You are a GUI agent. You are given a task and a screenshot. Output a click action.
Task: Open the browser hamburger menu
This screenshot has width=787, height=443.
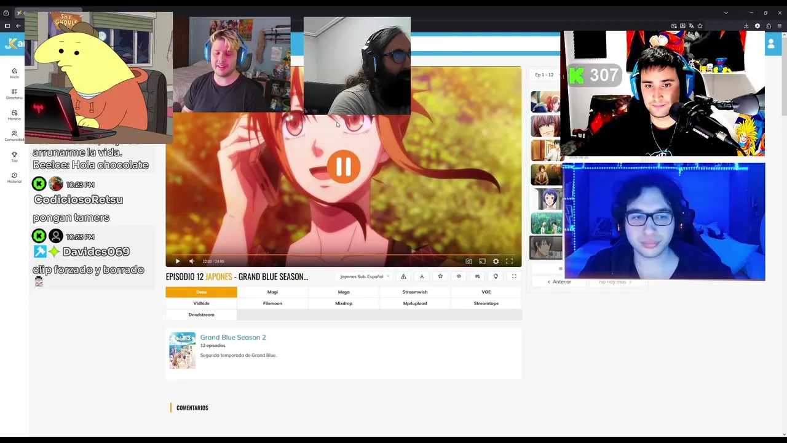(x=779, y=26)
